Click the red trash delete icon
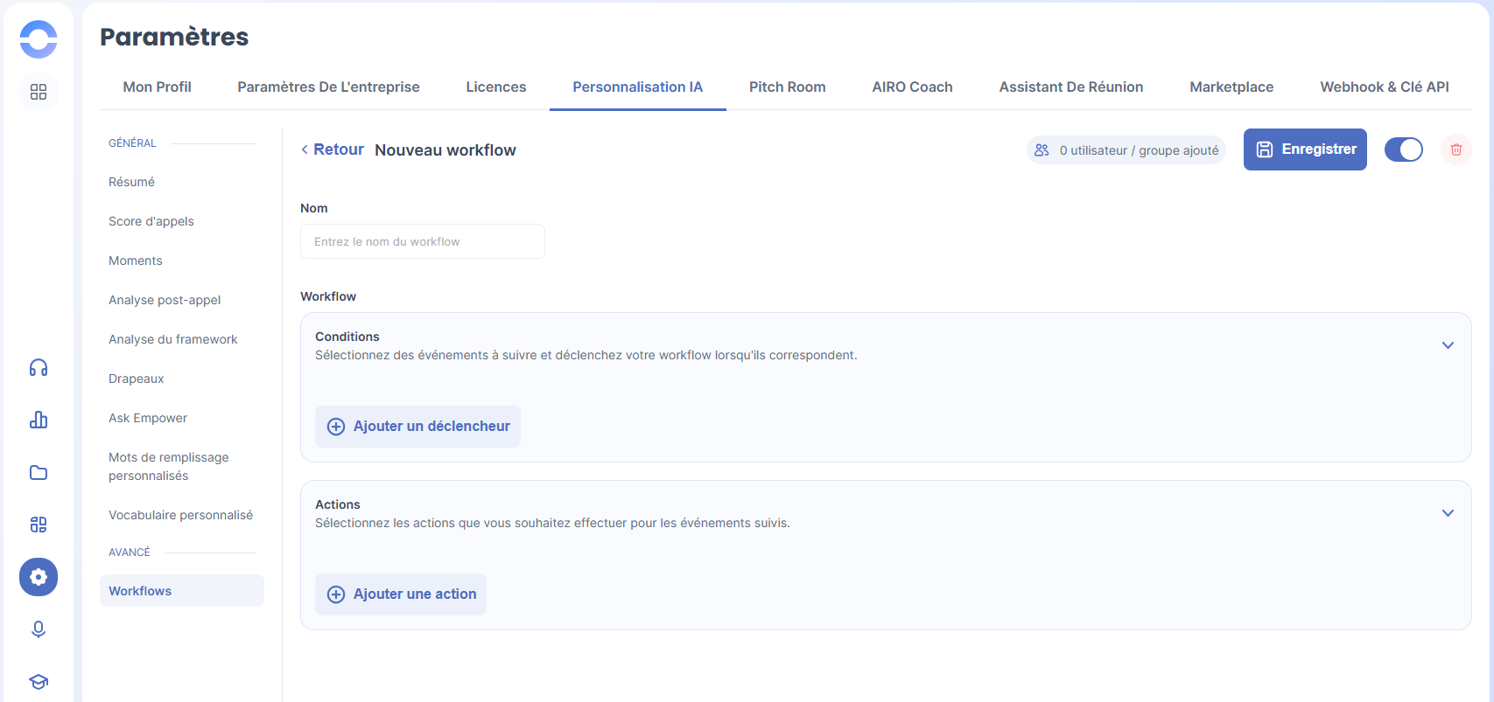This screenshot has width=1494, height=702. (1456, 149)
